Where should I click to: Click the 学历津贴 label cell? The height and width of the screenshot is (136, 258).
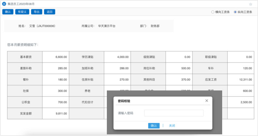[x=87, y=57]
